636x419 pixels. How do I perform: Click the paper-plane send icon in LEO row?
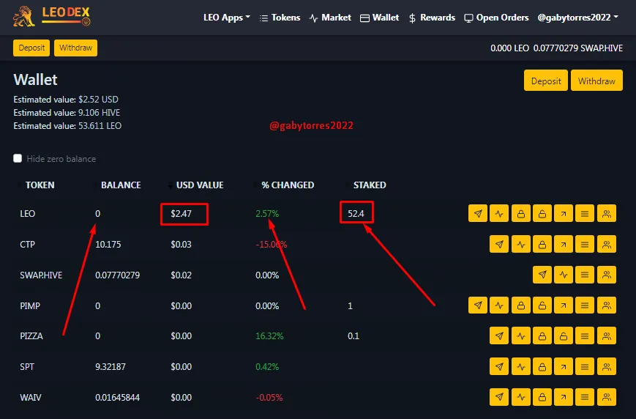(478, 214)
